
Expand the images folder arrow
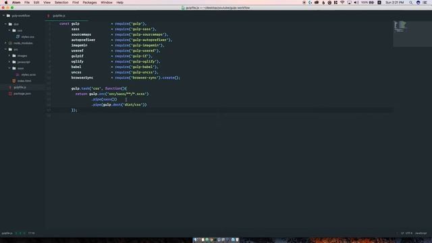click(9, 55)
